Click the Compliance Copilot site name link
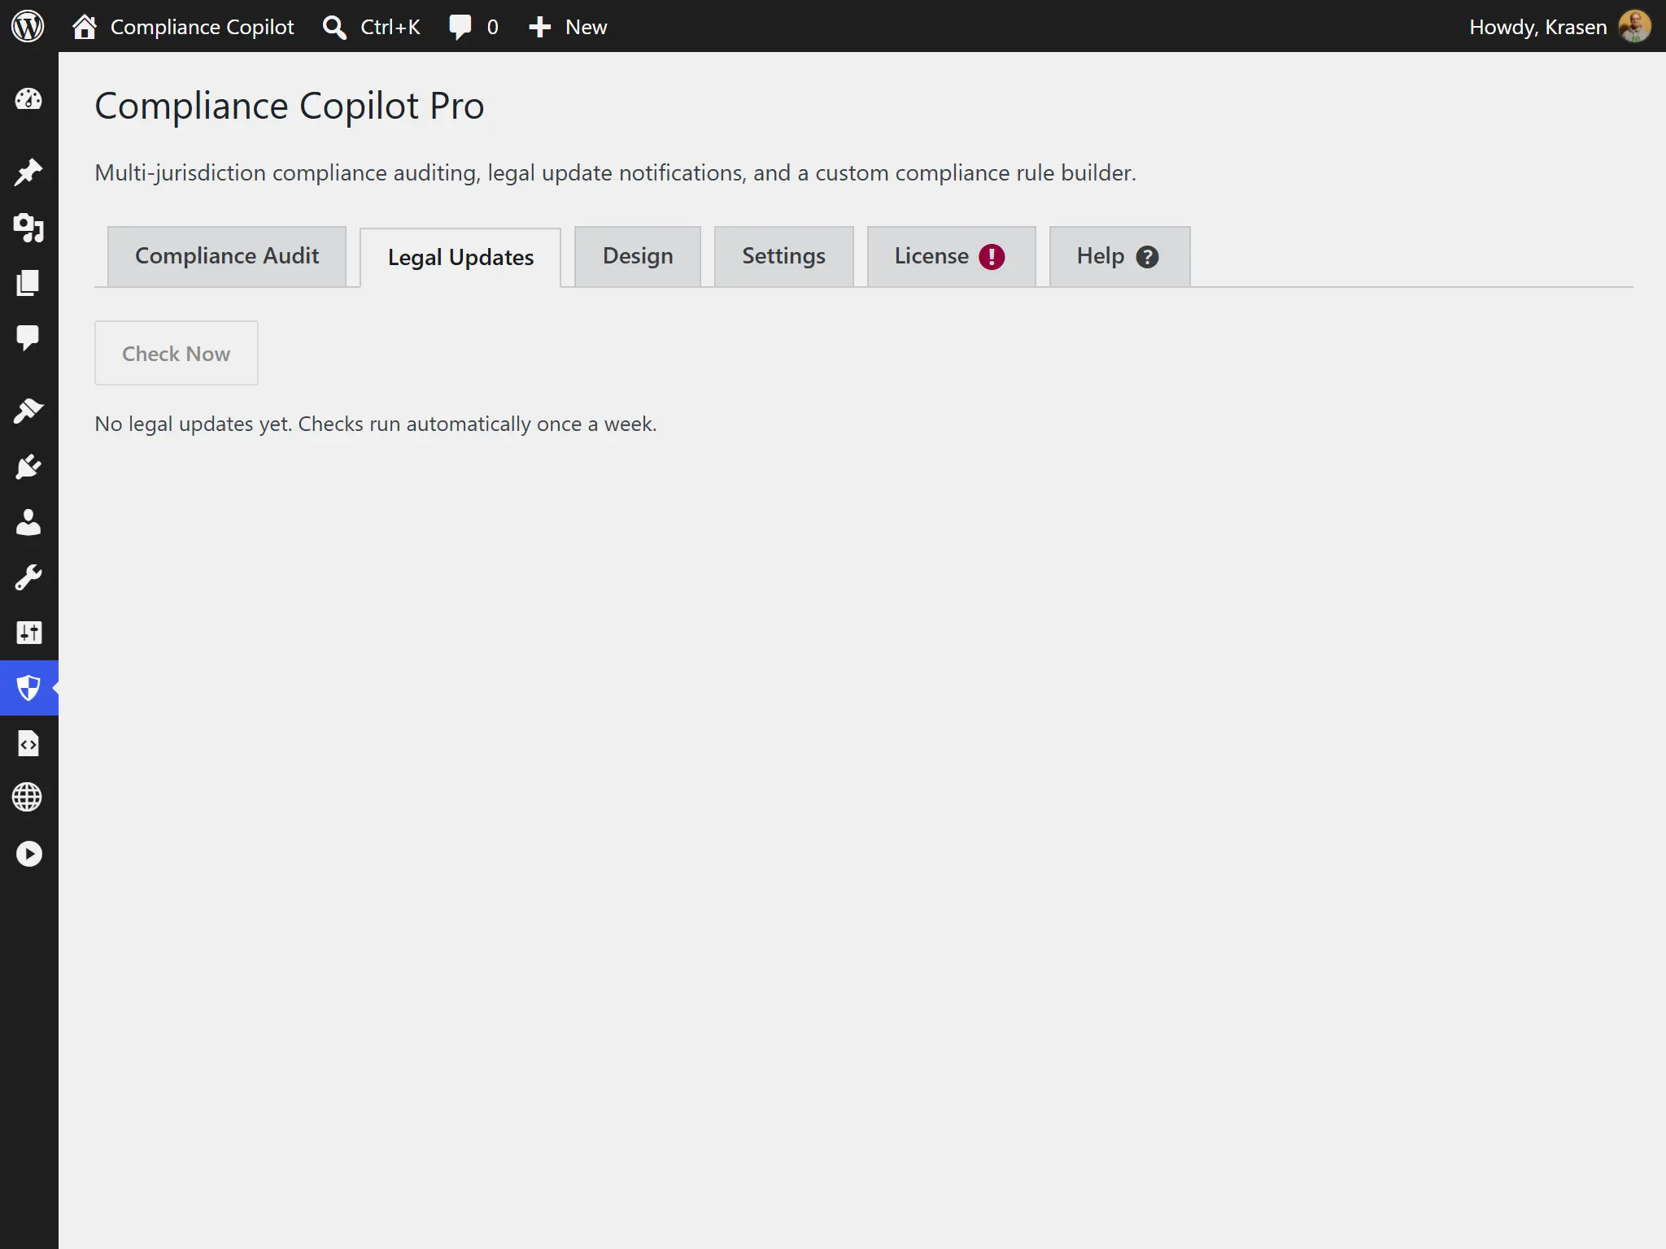 pos(203,27)
